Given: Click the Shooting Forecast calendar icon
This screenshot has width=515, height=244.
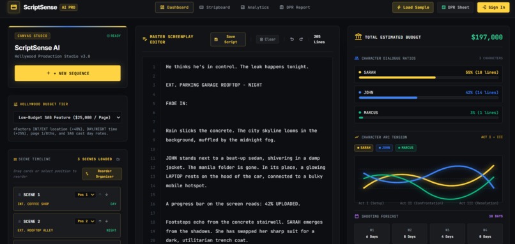Looking at the screenshot, I should tap(357, 216).
